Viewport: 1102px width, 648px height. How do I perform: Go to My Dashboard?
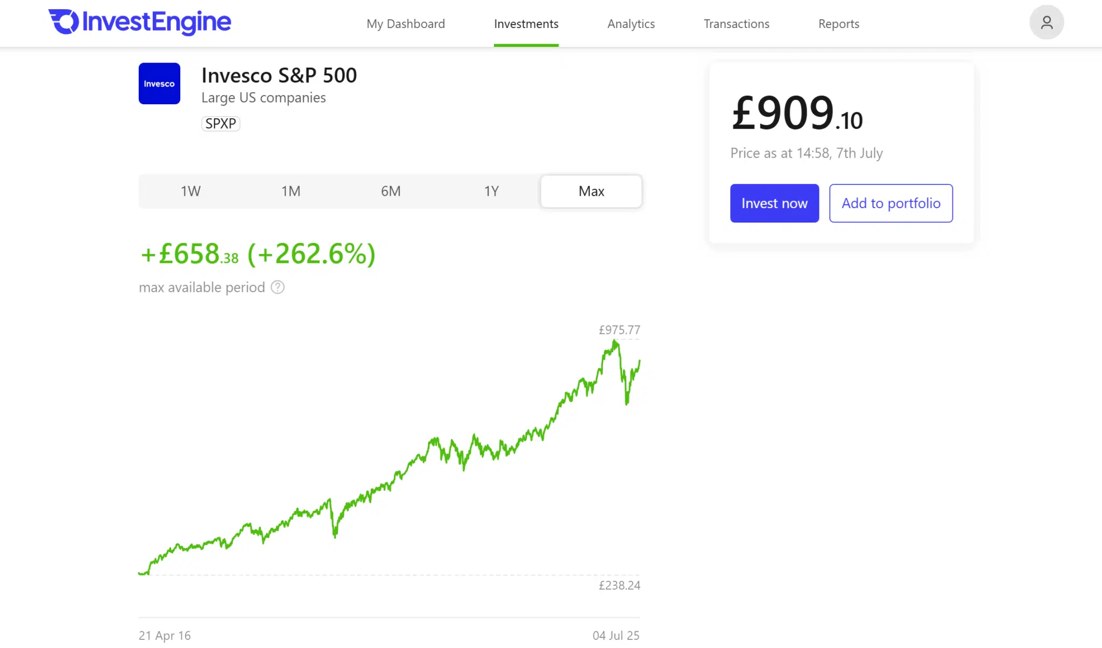tap(406, 24)
